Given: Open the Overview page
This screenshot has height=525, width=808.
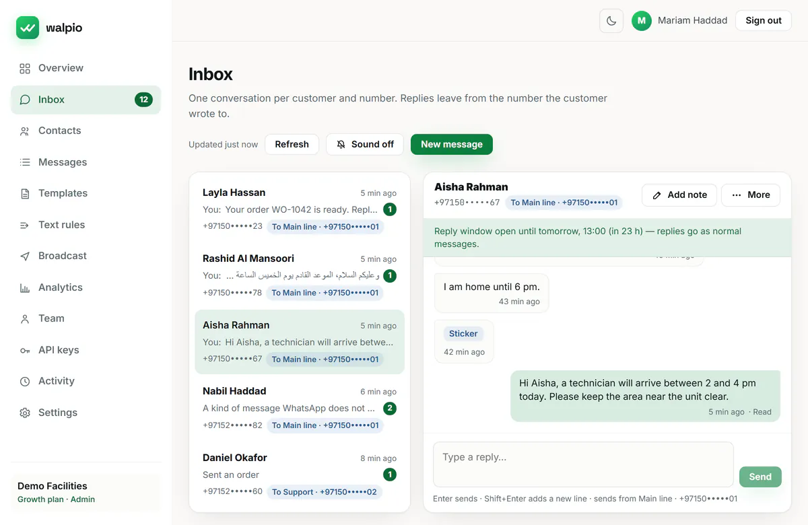Looking at the screenshot, I should (86, 68).
